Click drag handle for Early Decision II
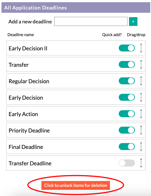 tap(141, 48)
